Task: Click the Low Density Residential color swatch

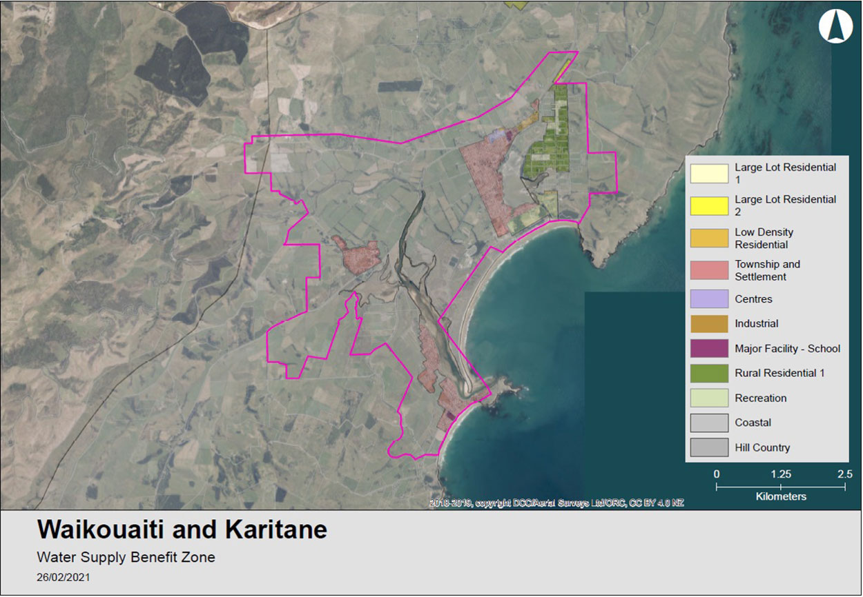Action: point(709,238)
